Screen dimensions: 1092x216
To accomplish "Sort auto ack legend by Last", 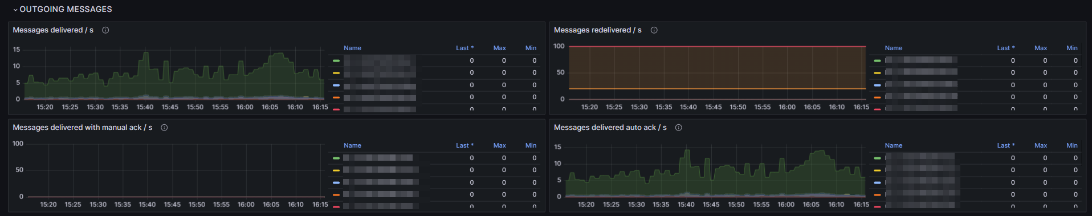I will point(1006,145).
